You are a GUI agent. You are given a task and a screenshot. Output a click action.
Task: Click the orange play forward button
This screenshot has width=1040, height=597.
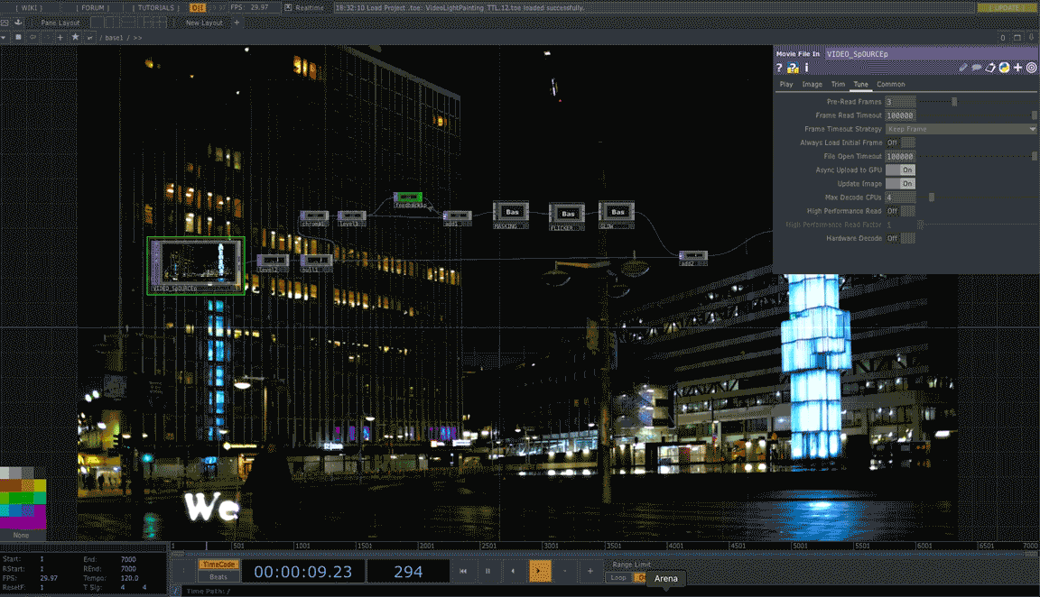pos(540,571)
